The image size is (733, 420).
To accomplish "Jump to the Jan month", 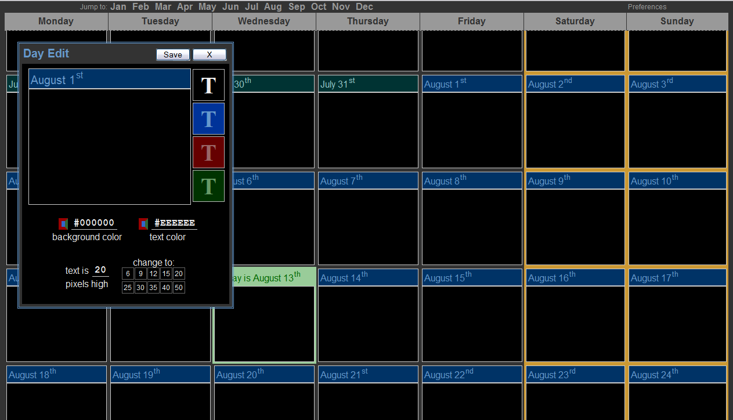I will pos(118,7).
